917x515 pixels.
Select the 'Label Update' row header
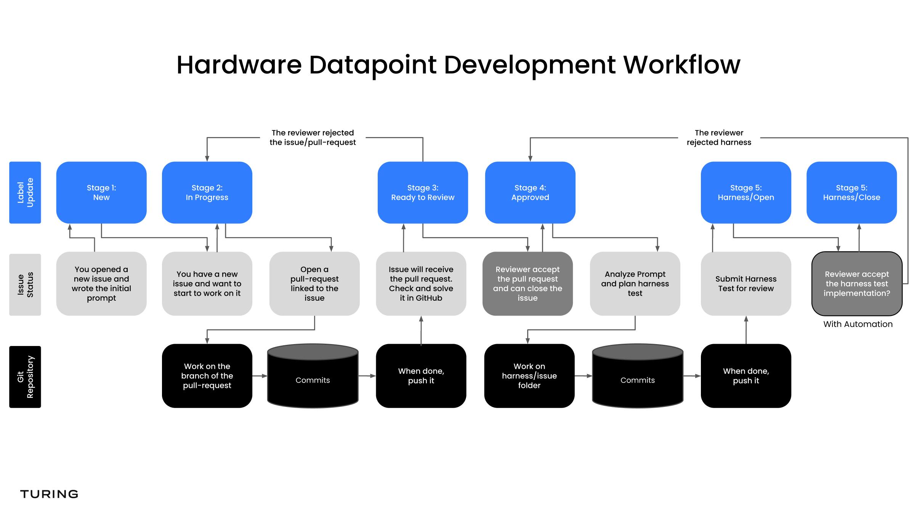coord(25,192)
